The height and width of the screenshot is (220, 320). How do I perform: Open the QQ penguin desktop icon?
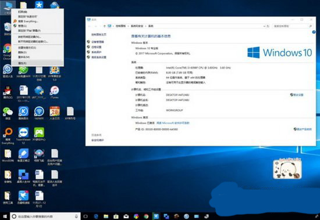coord(8,92)
